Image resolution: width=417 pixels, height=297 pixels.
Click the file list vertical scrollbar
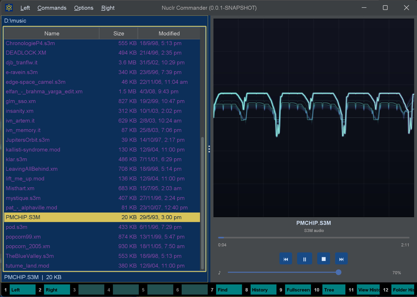[x=203, y=203]
